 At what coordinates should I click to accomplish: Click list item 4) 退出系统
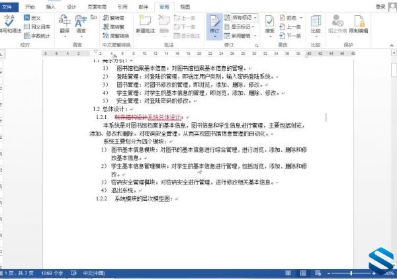pyautogui.click(x=120, y=190)
